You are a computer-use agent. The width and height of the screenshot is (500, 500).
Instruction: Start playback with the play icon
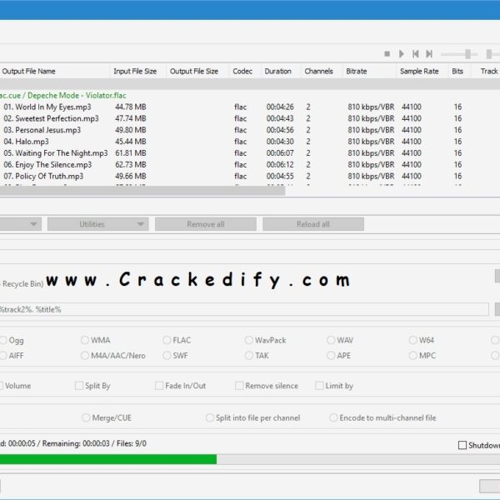(x=402, y=54)
